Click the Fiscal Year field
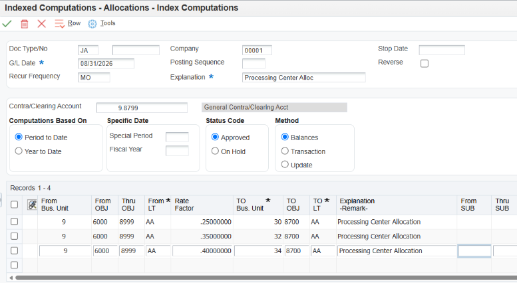The height and width of the screenshot is (283, 517). tap(177, 151)
